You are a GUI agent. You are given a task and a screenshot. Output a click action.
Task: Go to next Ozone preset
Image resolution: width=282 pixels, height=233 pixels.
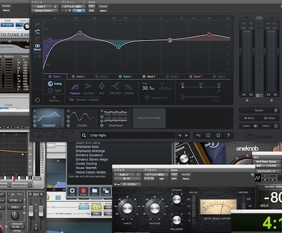(x=186, y=136)
